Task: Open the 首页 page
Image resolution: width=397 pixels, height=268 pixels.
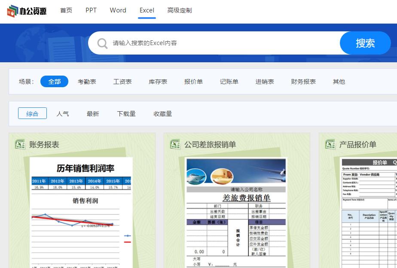Action: tap(65, 10)
